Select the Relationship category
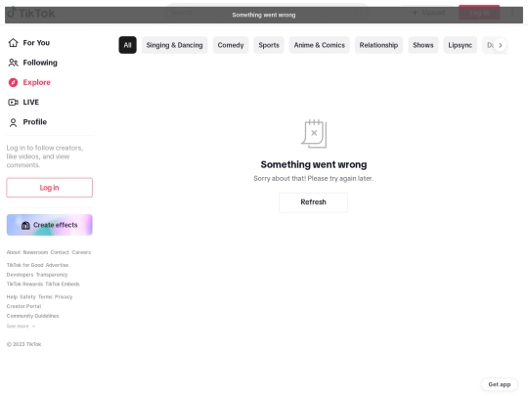Image resolution: width=528 pixels, height=396 pixels. click(378, 45)
